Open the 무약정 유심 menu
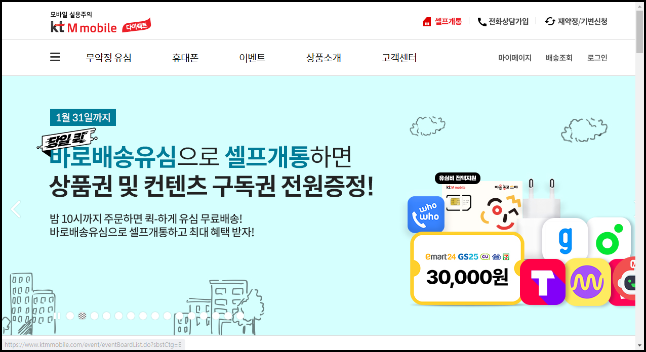 108,58
